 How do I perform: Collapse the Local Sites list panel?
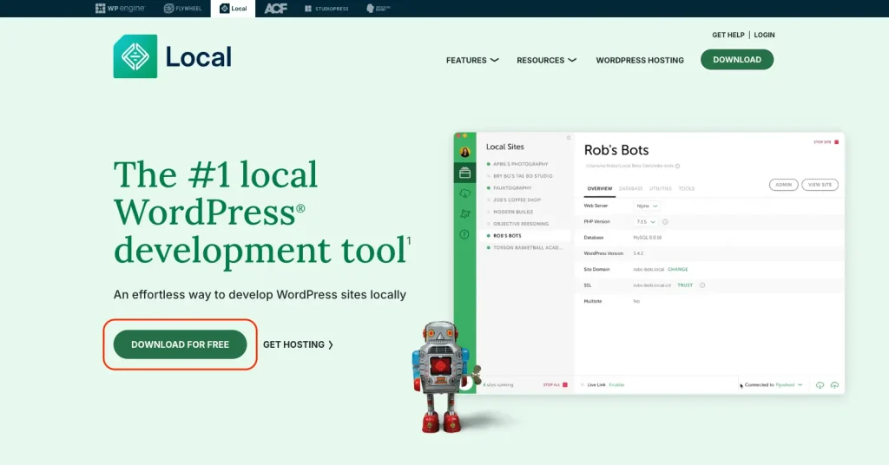[569, 138]
